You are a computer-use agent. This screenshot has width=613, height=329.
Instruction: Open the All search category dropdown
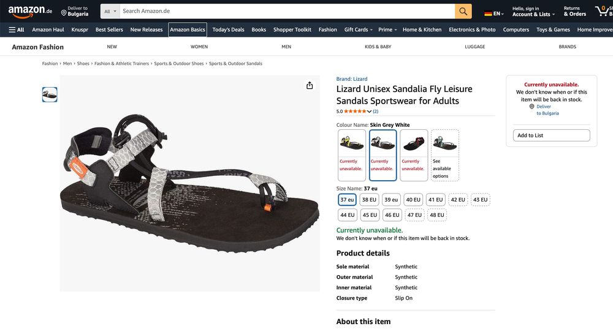coord(110,11)
